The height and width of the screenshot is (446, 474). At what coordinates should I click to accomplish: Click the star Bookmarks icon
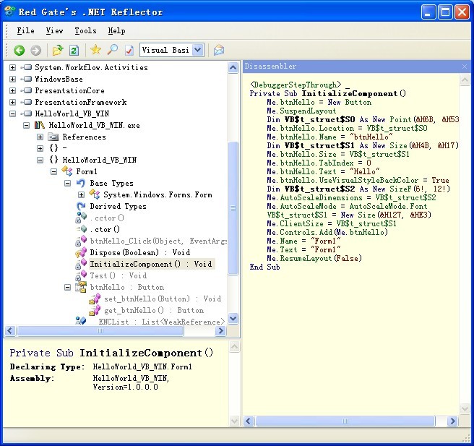pos(96,50)
